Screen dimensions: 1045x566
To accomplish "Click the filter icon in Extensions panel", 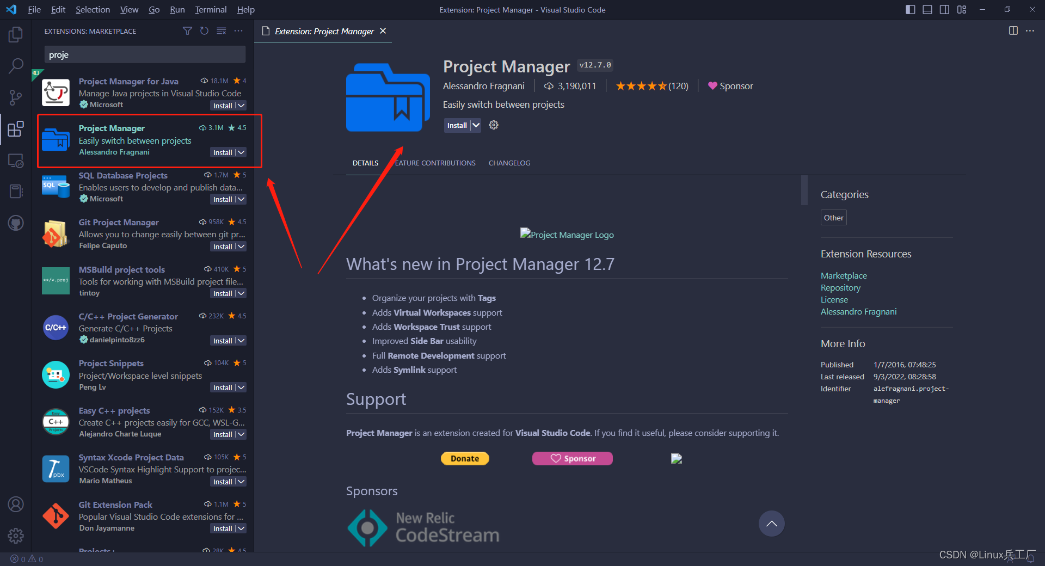I will click(187, 31).
